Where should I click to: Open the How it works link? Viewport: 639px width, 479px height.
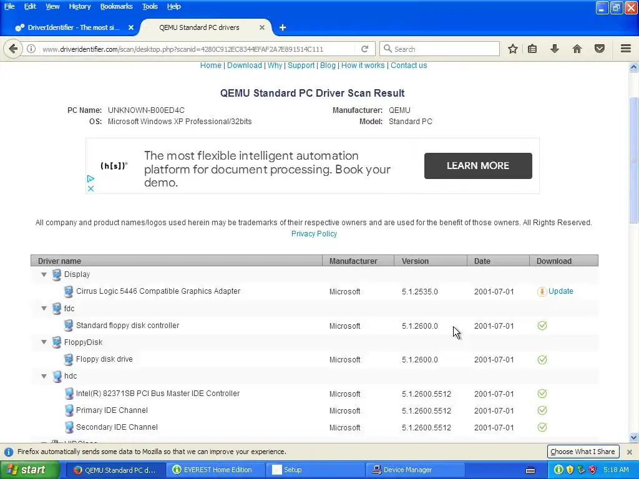[363, 65]
